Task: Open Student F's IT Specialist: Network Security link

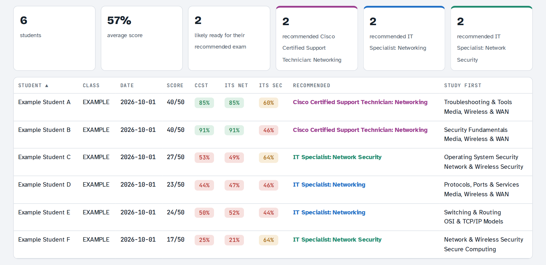Action: point(337,240)
